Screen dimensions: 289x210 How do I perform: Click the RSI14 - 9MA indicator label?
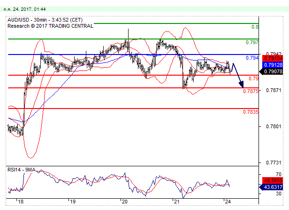(22, 170)
